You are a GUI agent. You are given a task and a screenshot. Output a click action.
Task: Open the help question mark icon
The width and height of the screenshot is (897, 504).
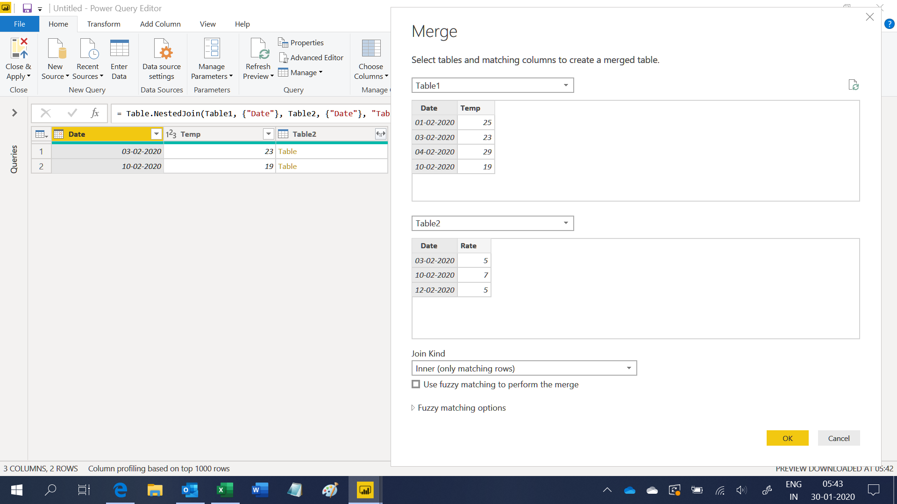click(890, 24)
